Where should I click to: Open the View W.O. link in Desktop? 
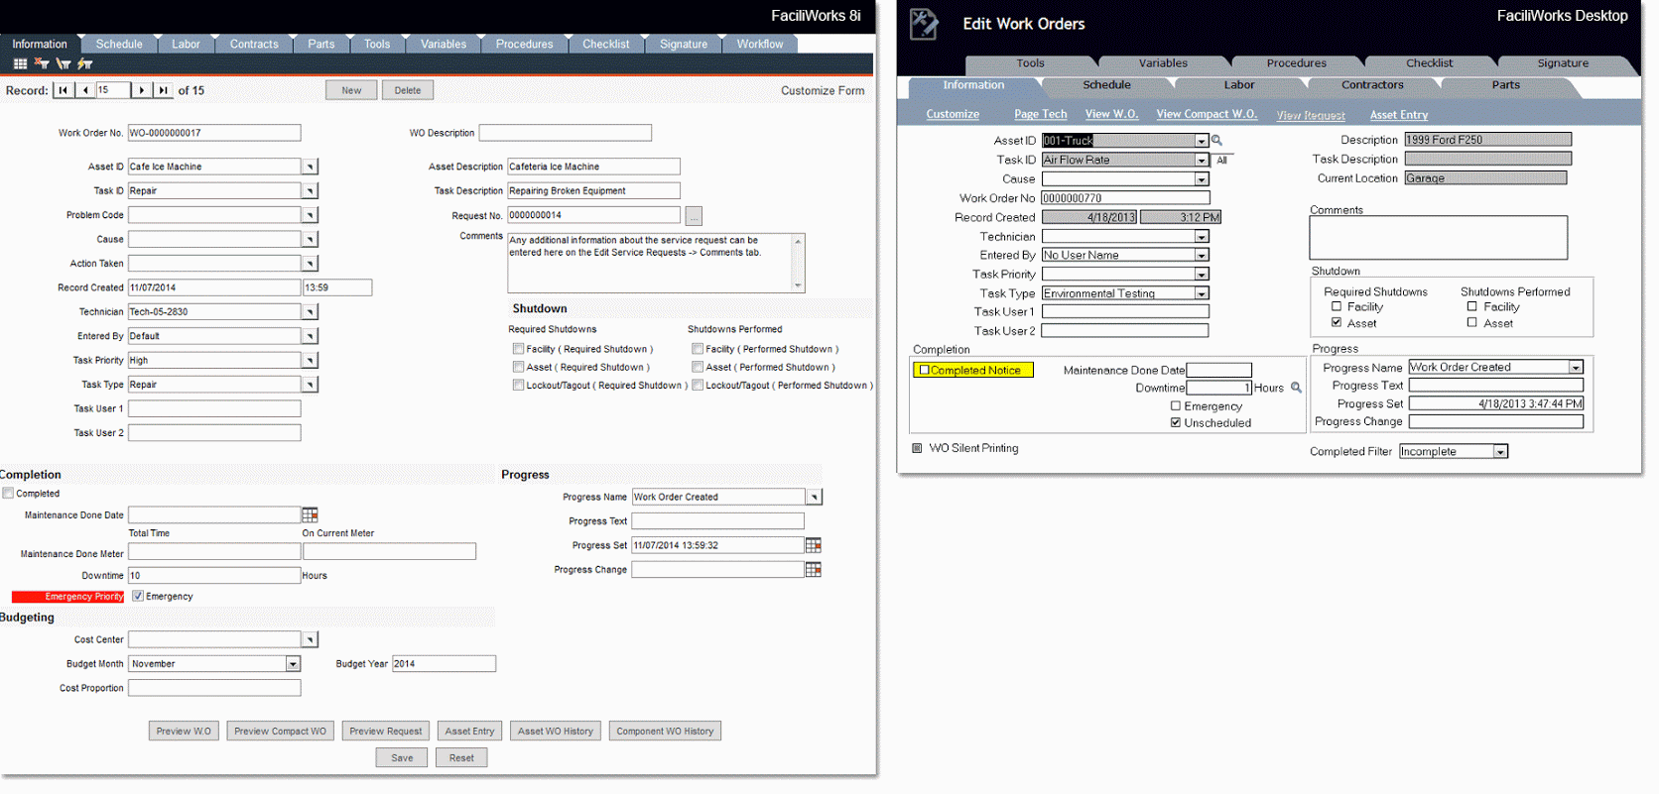tap(1111, 114)
